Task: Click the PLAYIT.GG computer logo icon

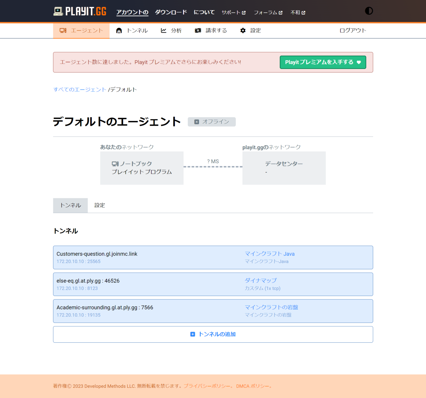Action: pyautogui.click(x=58, y=11)
